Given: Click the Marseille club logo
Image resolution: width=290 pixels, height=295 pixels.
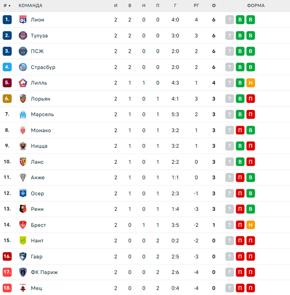Looking at the screenshot, I should (x=23, y=114).
